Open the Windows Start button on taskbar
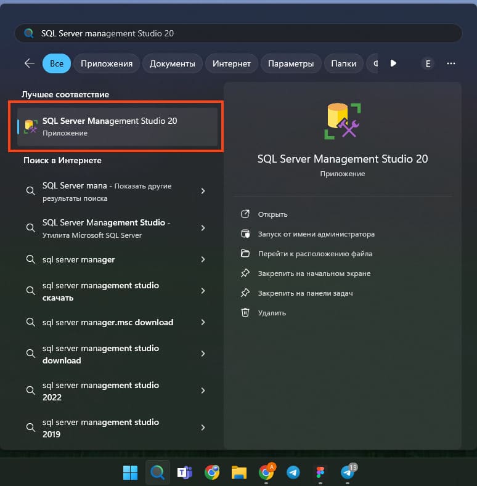 pos(130,472)
